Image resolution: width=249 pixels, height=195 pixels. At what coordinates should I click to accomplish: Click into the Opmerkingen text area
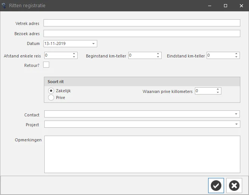pyautogui.click(x=142, y=154)
